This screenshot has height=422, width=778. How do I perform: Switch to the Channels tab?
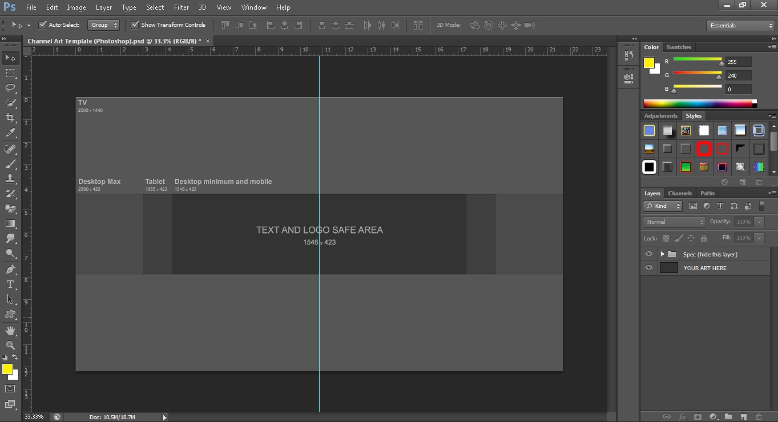pyautogui.click(x=680, y=194)
